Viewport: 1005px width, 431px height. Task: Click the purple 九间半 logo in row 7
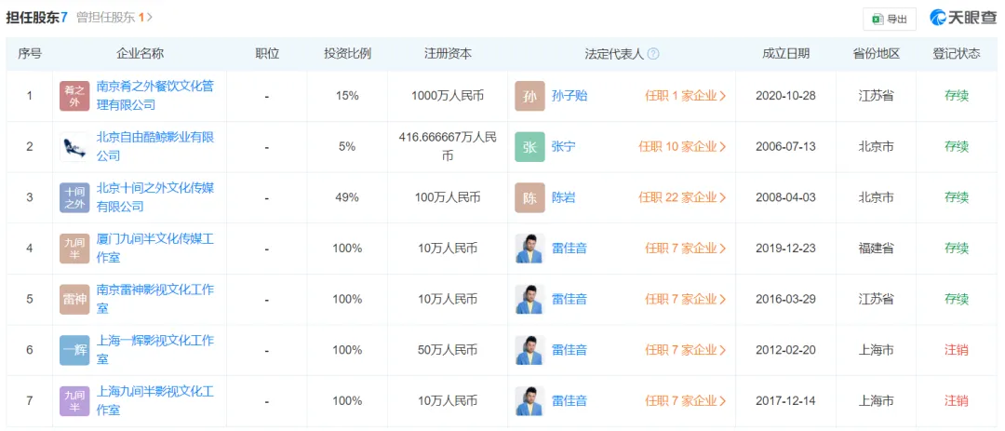74,401
